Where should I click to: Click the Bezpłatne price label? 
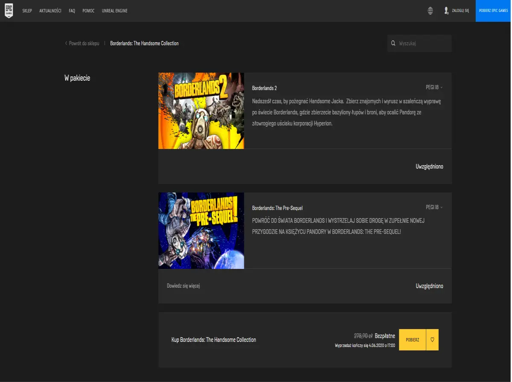385,336
